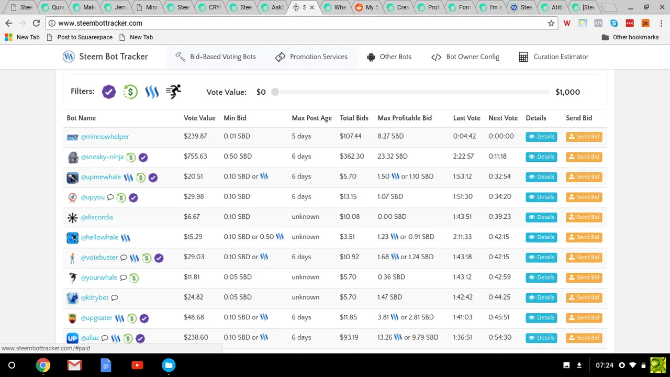
Task: Click Send Bid for @yourwhale
Action: point(584,278)
